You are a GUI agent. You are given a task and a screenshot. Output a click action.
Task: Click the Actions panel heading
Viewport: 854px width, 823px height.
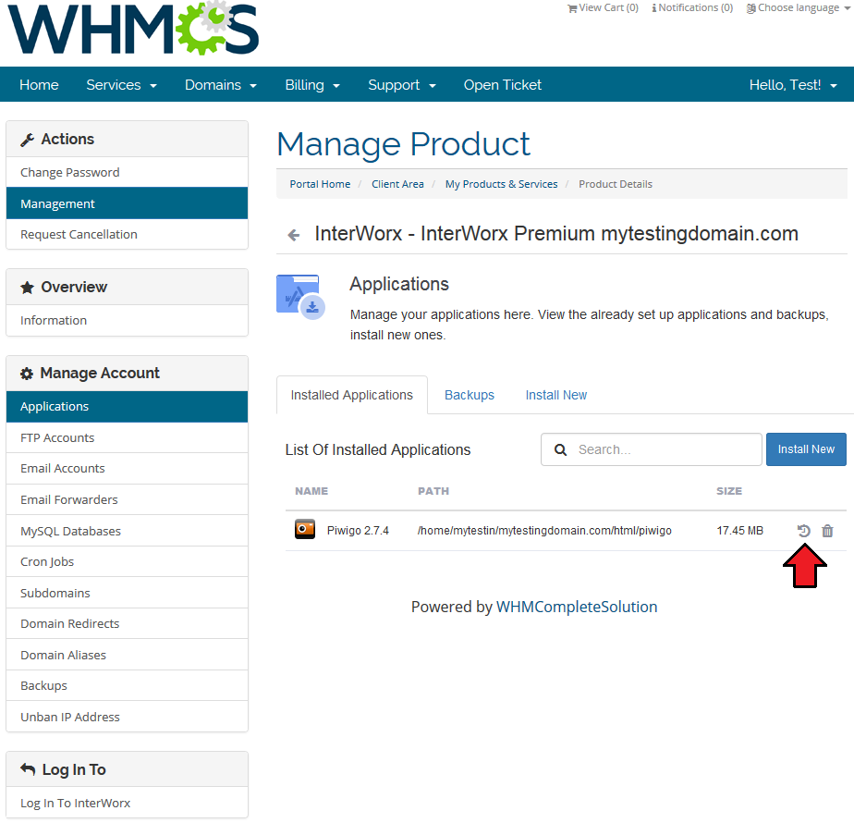tap(127, 139)
